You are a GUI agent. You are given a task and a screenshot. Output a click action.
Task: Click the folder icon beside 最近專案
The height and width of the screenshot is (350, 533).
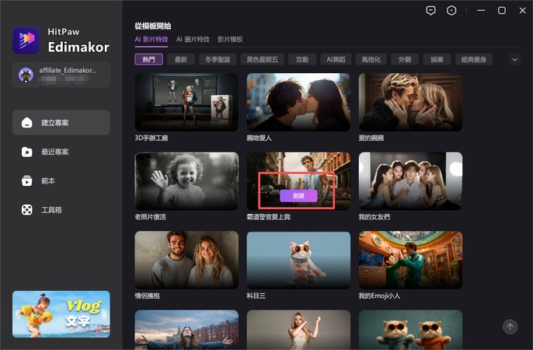27,152
